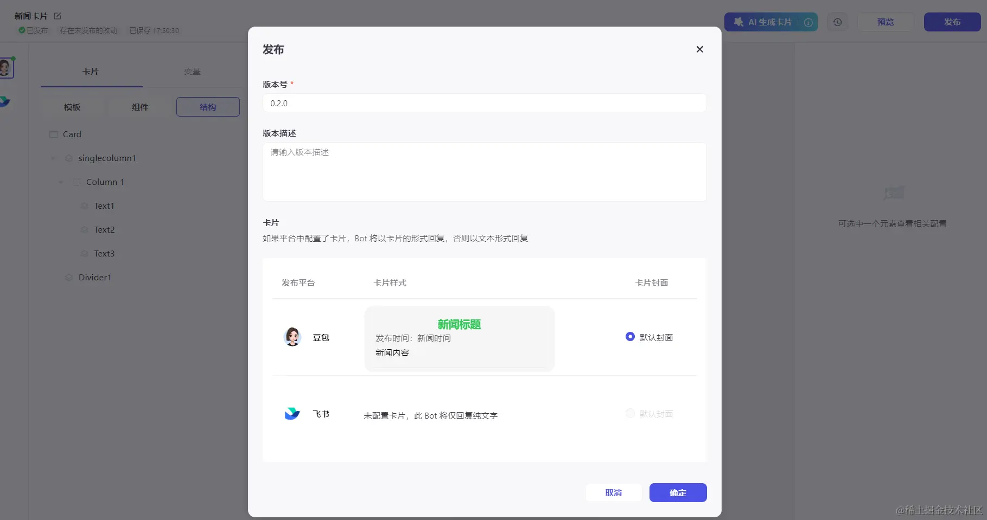
Task: Open the 新闻标题 card style preview
Action: tap(460, 338)
